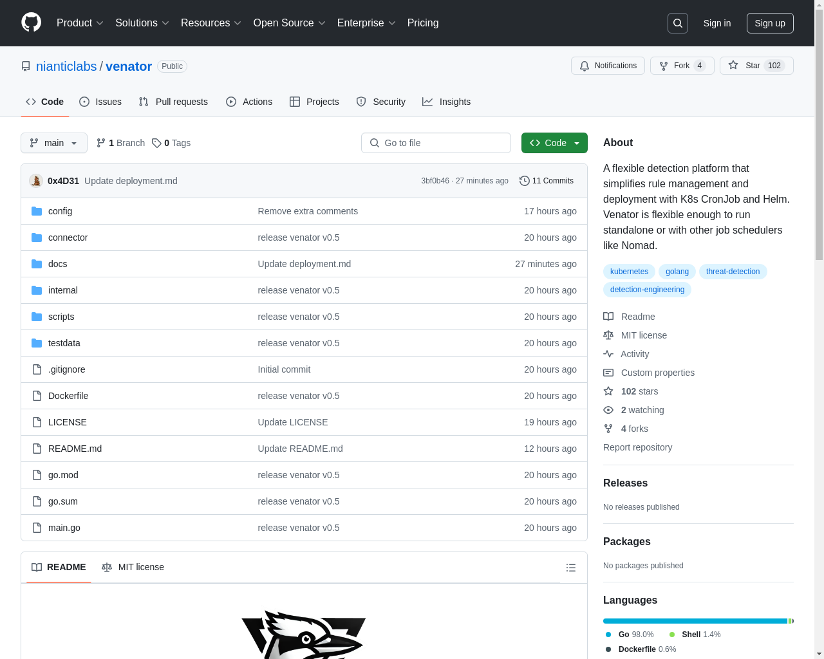Click the languages progress bar

698,621
